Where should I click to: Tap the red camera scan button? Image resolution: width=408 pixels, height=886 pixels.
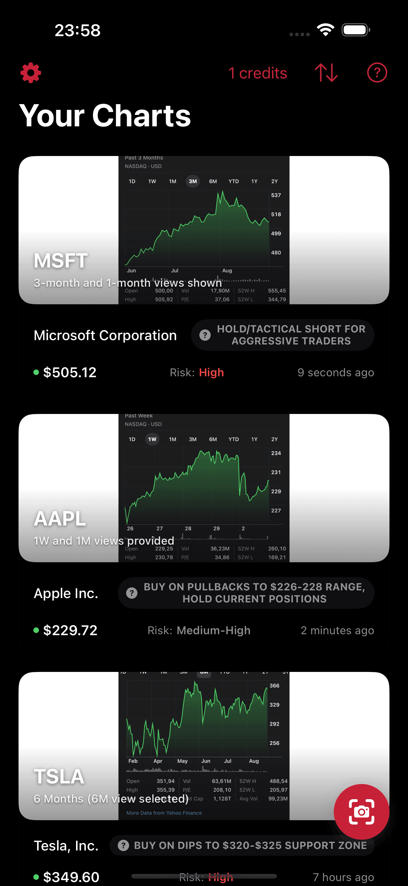coord(361,812)
